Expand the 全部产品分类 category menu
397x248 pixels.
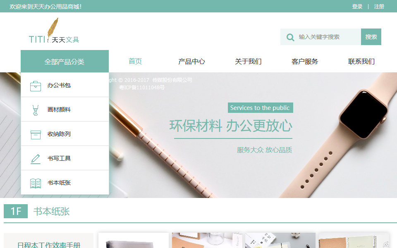65,62
